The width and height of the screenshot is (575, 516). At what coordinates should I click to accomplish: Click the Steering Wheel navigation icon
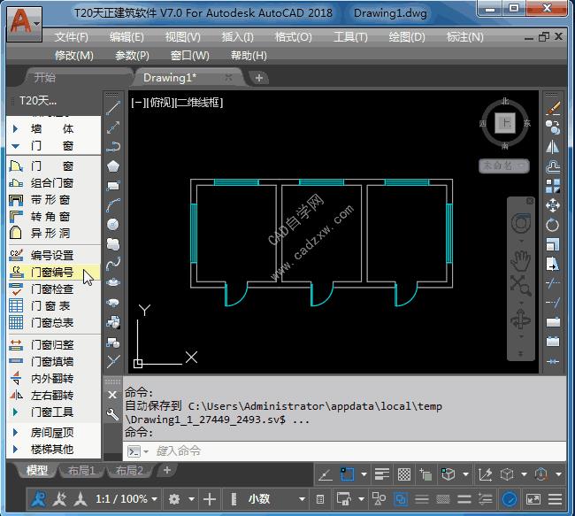point(521,223)
